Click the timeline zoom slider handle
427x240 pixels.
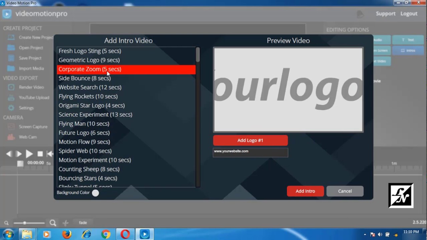24,223
